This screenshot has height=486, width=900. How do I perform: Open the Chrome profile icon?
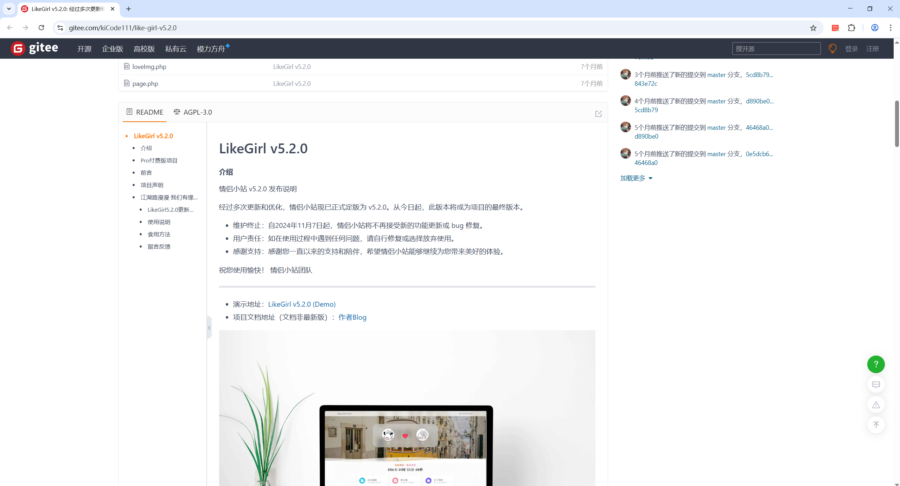click(875, 28)
